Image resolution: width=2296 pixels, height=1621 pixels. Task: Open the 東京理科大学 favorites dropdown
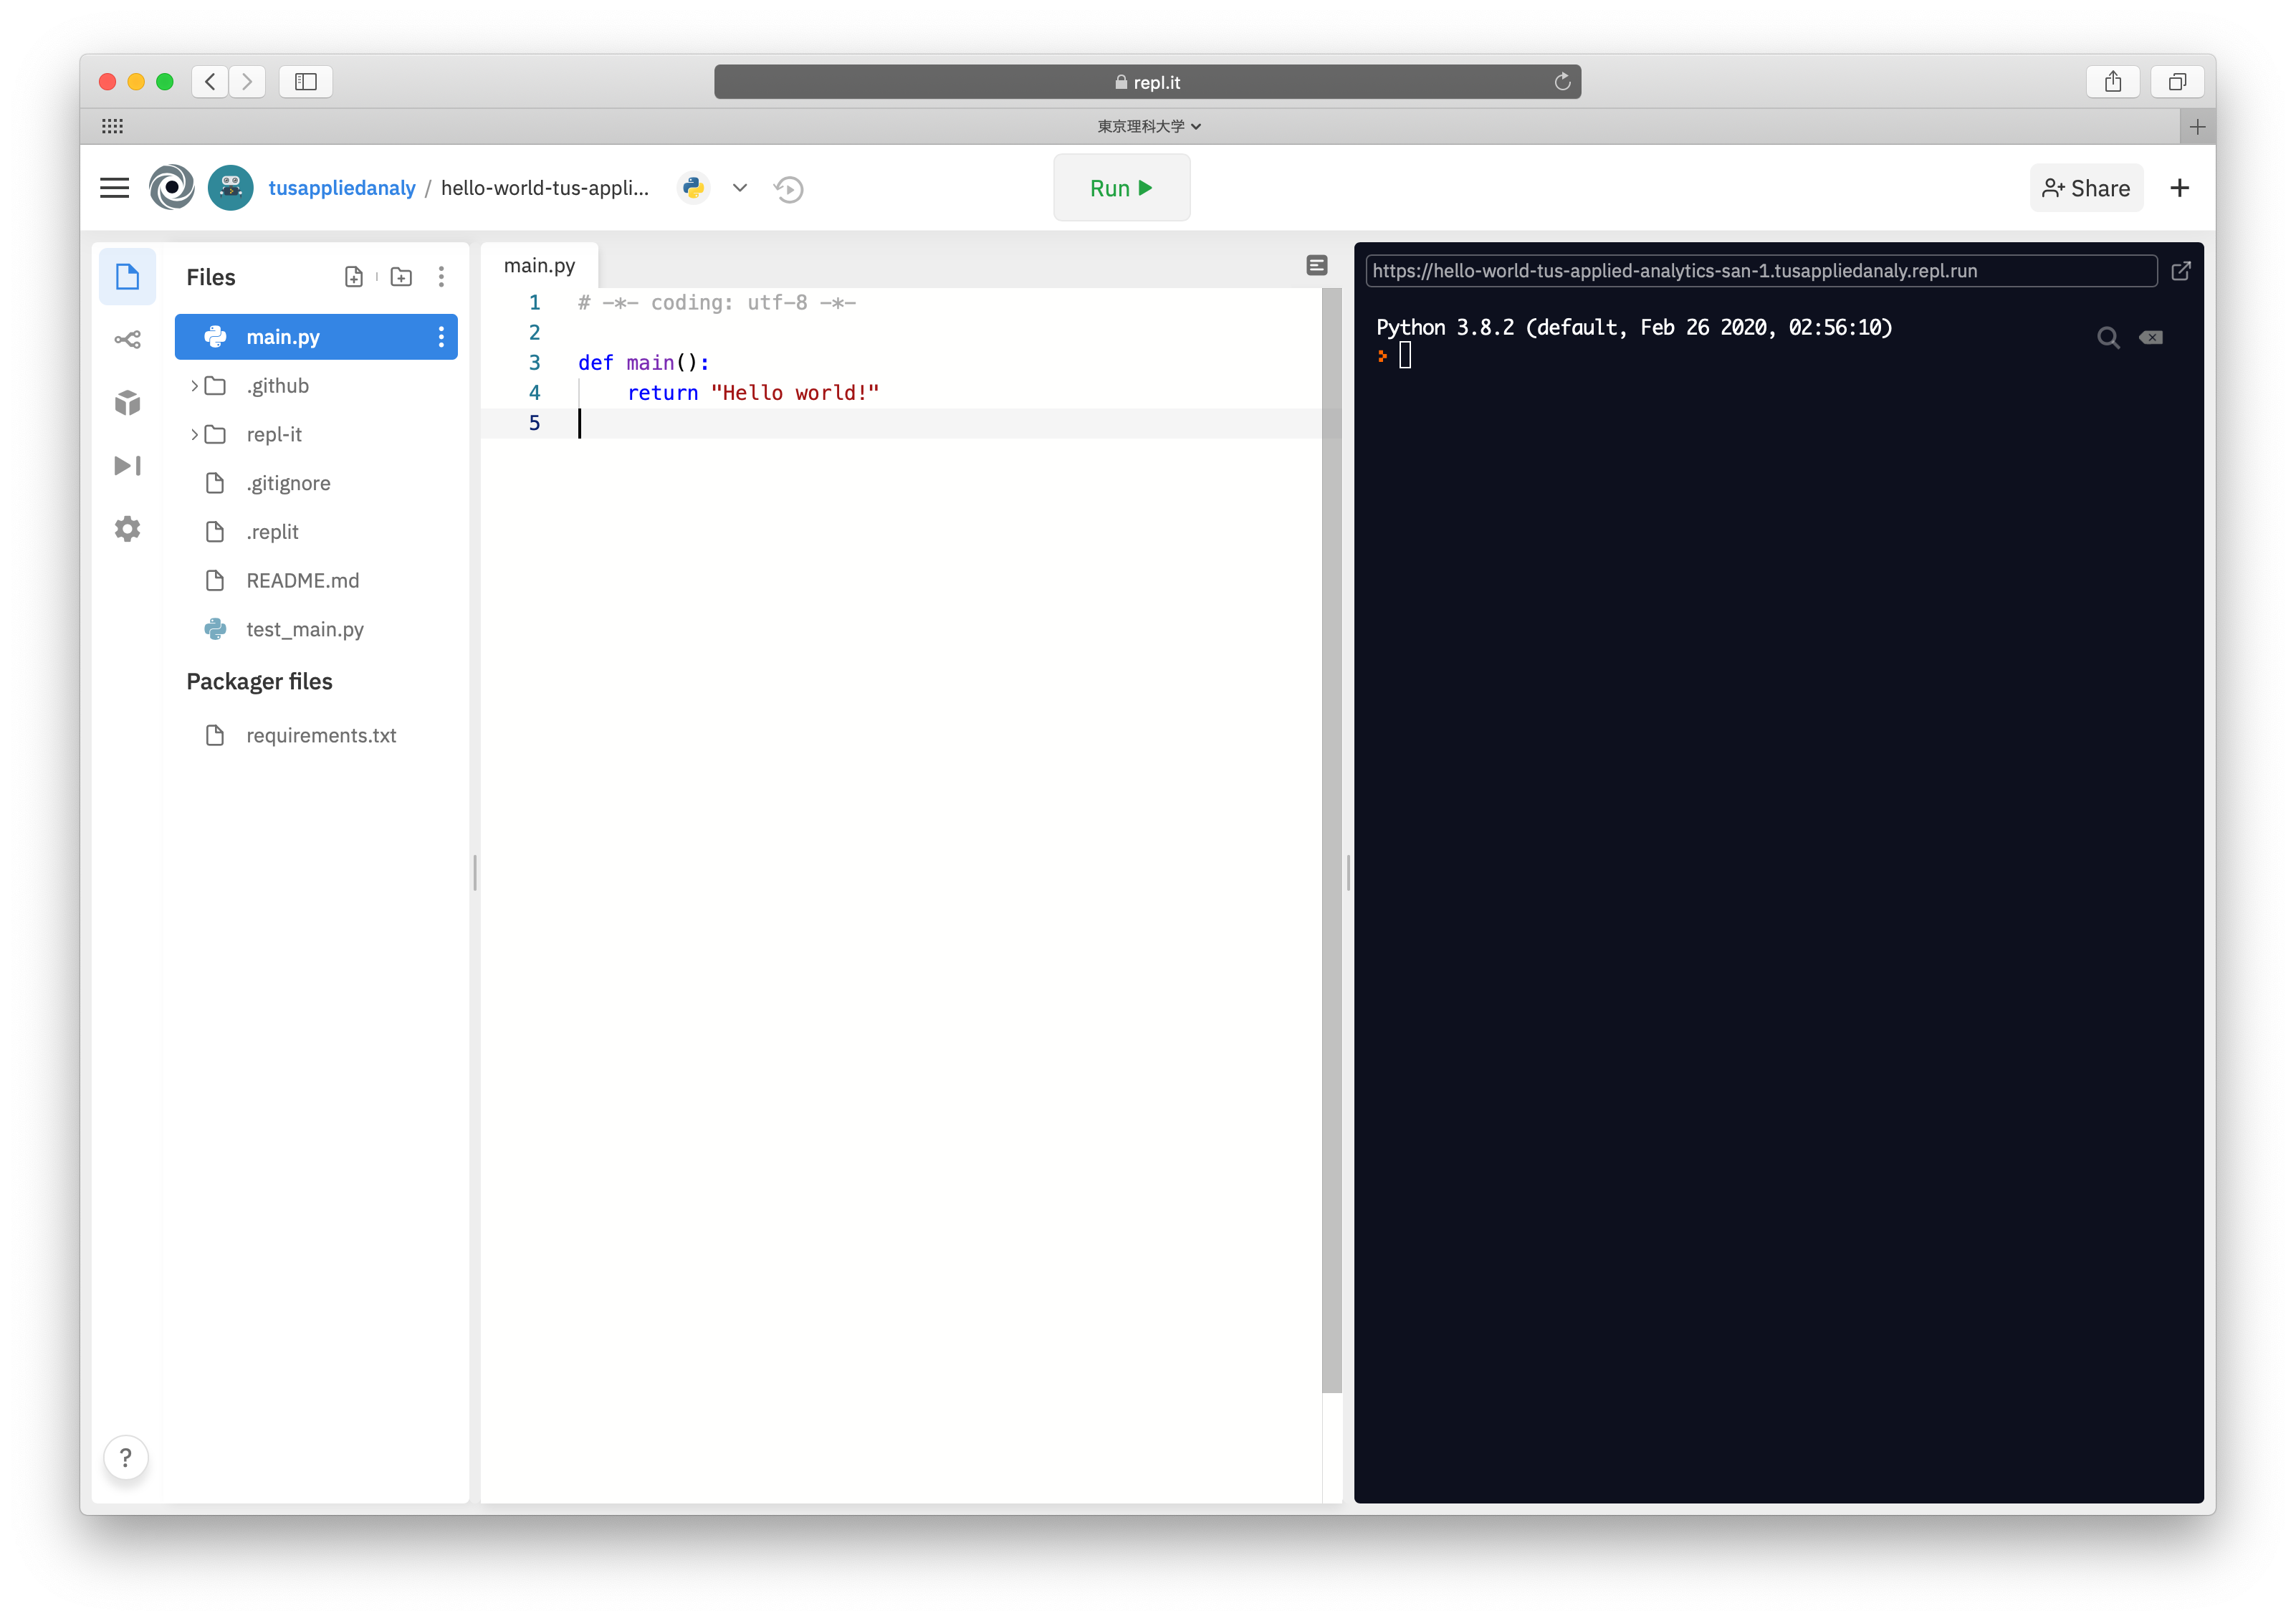coord(1149,126)
